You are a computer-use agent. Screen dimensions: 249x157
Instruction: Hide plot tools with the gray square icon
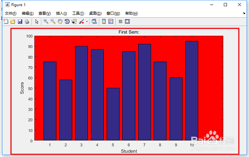tap(120, 22)
